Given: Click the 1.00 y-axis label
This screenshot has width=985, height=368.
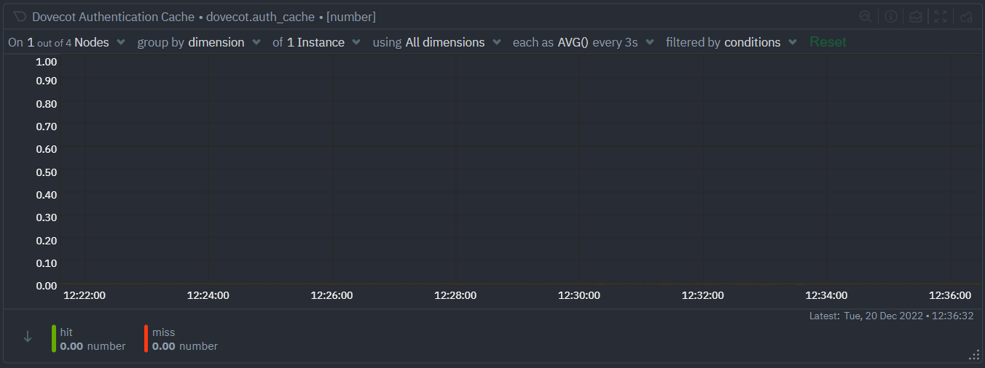Looking at the screenshot, I should [x=47, y=62].
